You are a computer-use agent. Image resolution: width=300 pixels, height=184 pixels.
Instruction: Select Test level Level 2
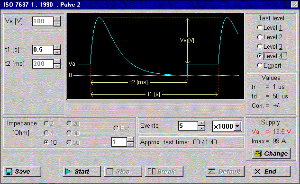pyautogui.click(x=270, y=37)
